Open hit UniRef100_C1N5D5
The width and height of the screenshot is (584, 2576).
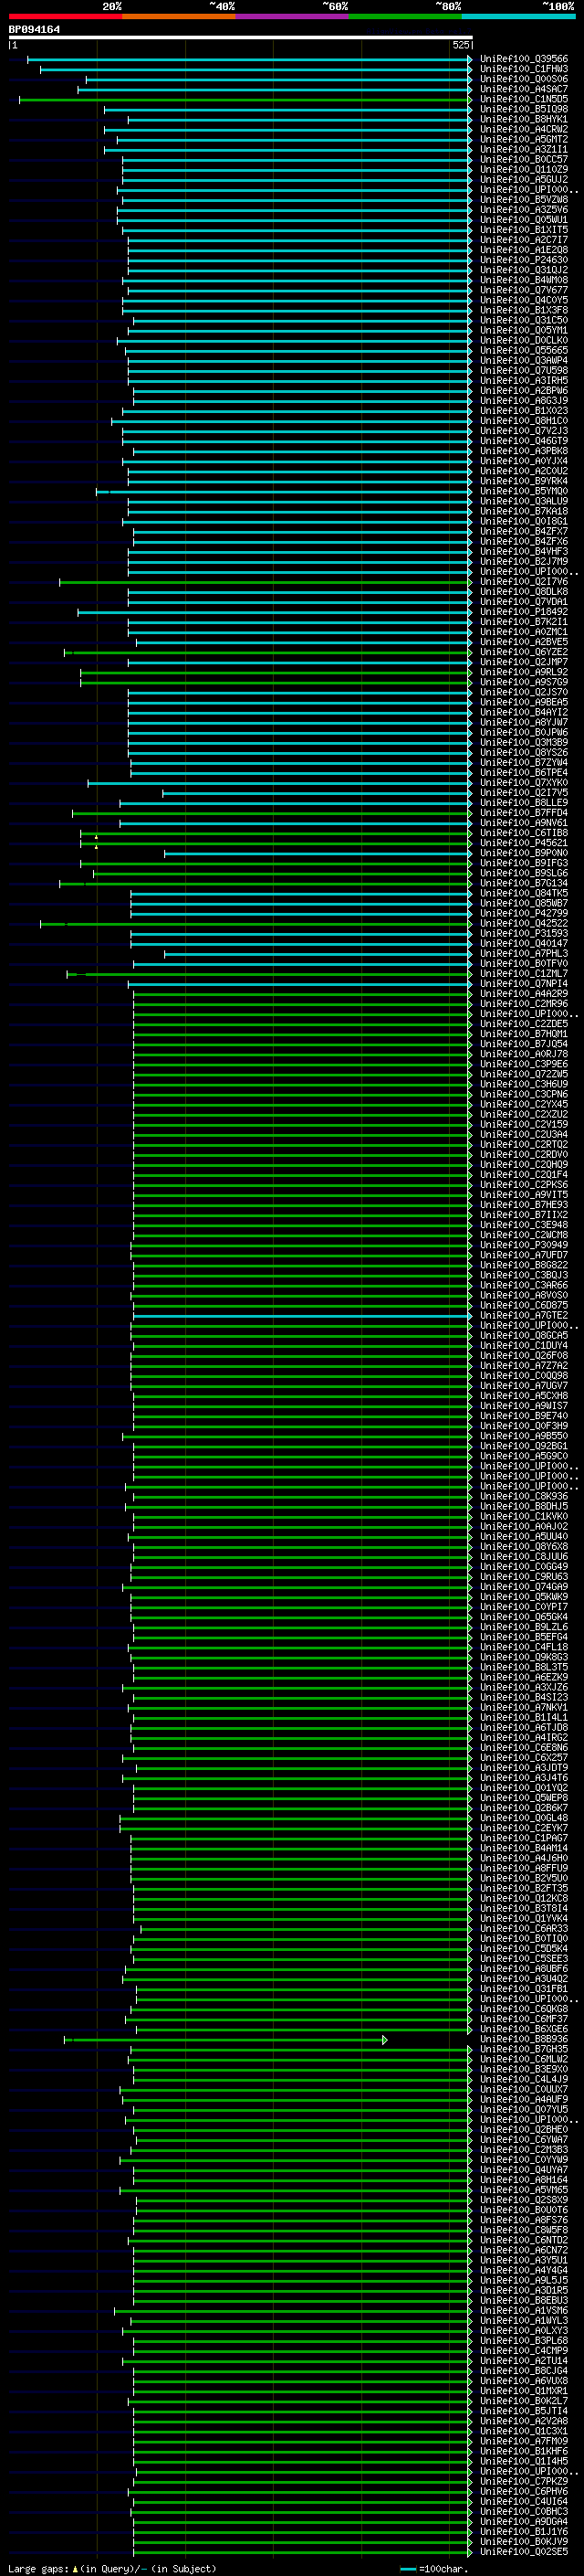pos(524,99)
